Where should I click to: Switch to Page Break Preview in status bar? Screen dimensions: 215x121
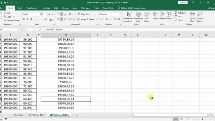188,119
